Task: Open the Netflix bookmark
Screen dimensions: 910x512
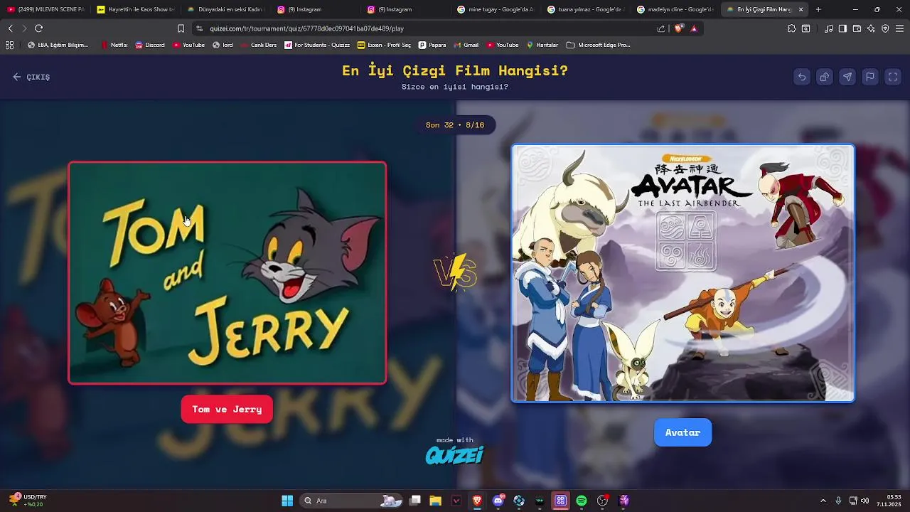Action: 114,45
